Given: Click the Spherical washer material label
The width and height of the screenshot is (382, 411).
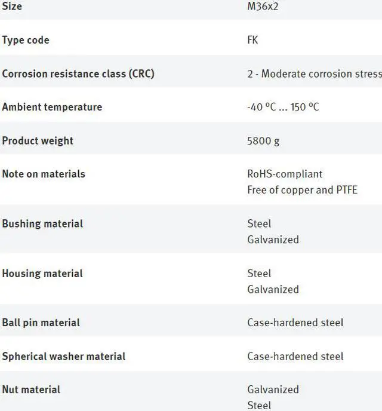Looking at the screenshot, I should click(63, 356).
